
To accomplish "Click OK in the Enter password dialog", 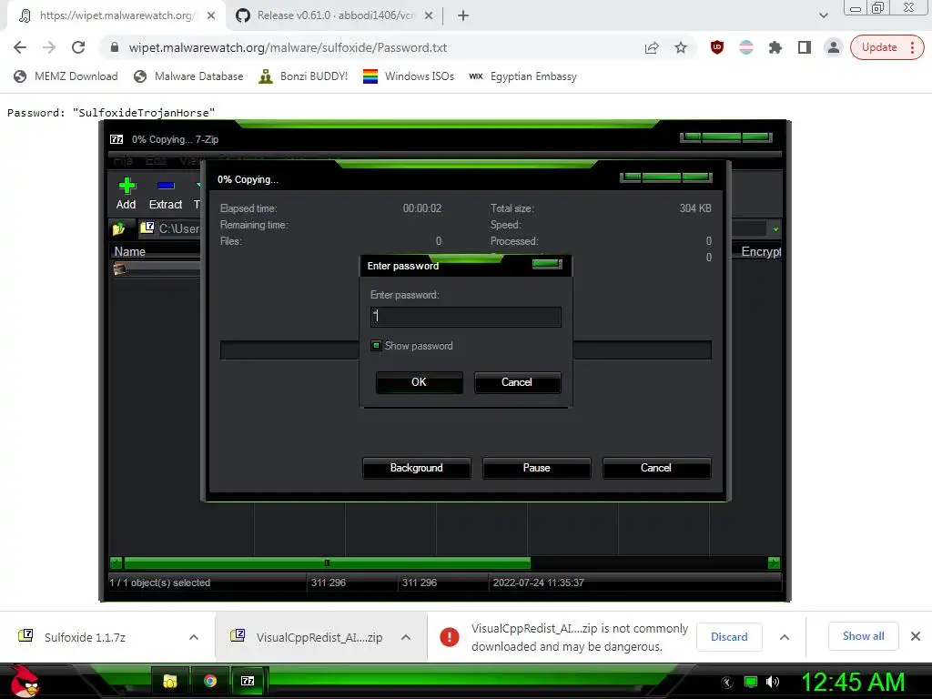I will [x=419, y=382].
